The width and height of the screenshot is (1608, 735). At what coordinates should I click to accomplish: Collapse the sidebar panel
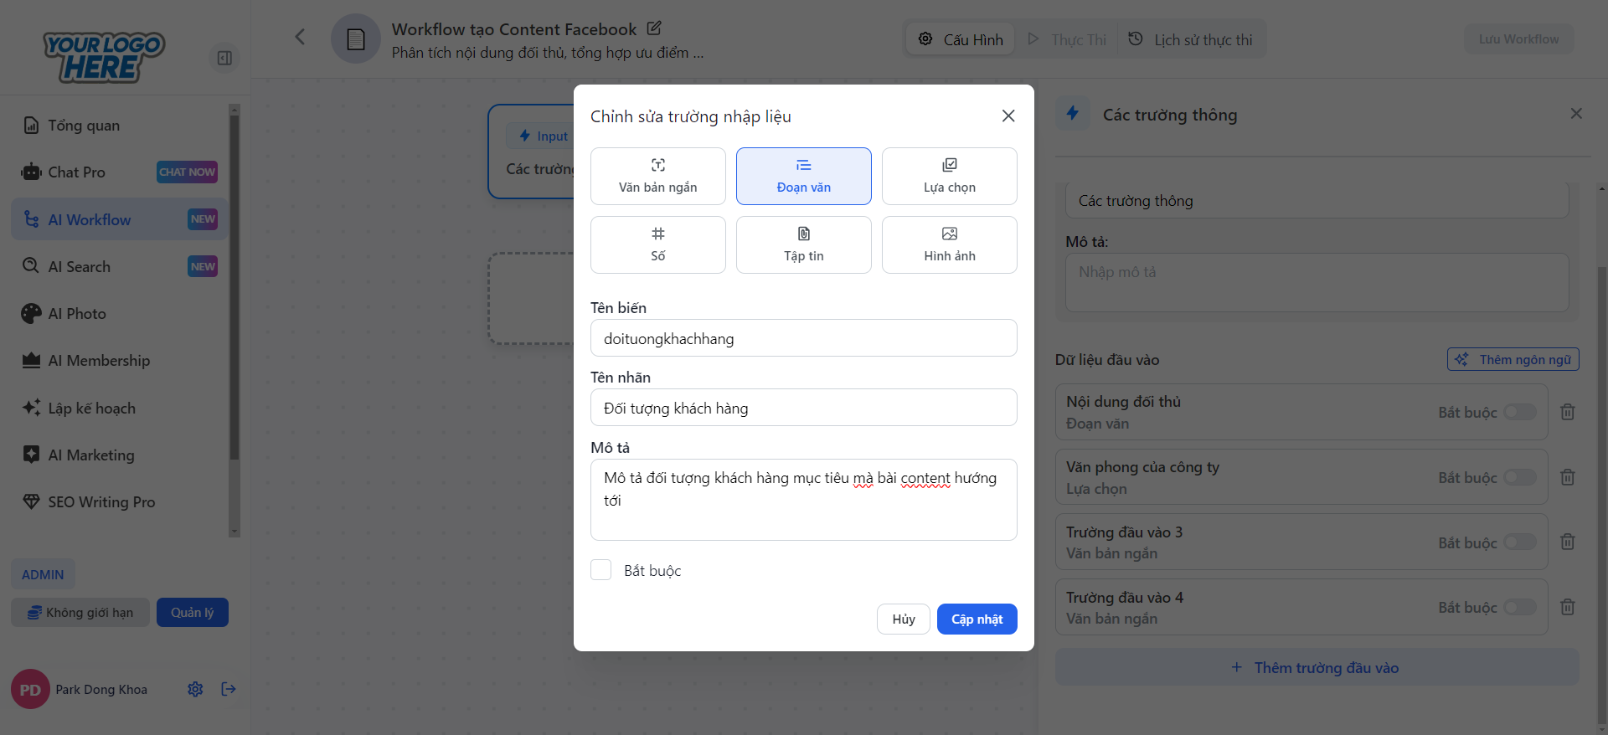coord(224,58)
